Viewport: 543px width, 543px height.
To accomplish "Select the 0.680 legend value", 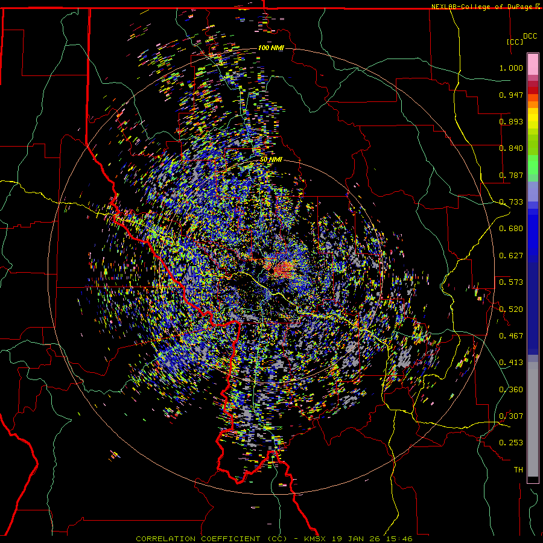I will [x=511, y=229].
